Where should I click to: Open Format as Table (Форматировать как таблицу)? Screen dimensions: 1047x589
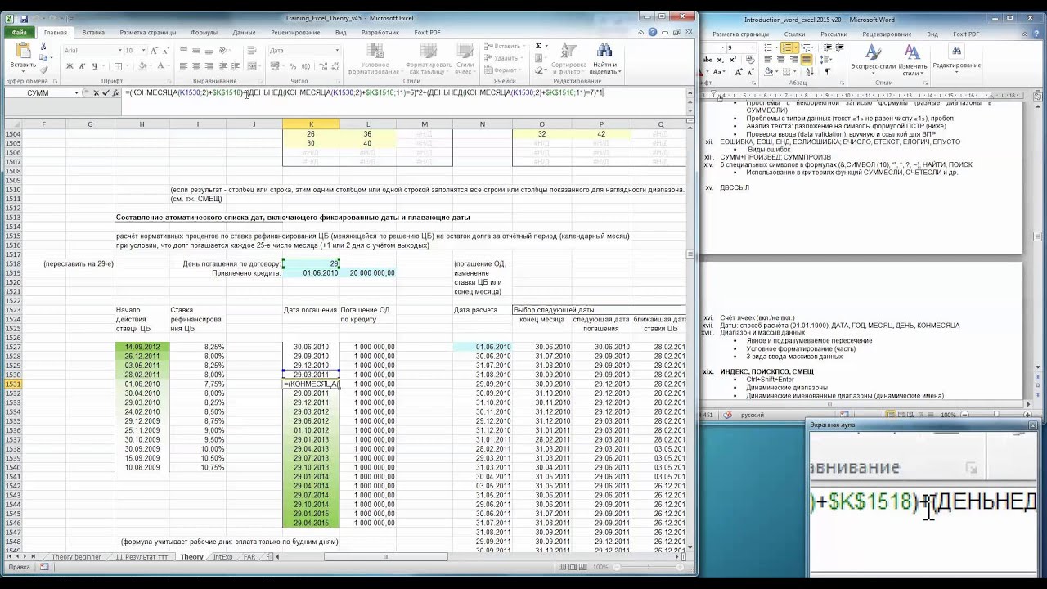pos(429,58)
